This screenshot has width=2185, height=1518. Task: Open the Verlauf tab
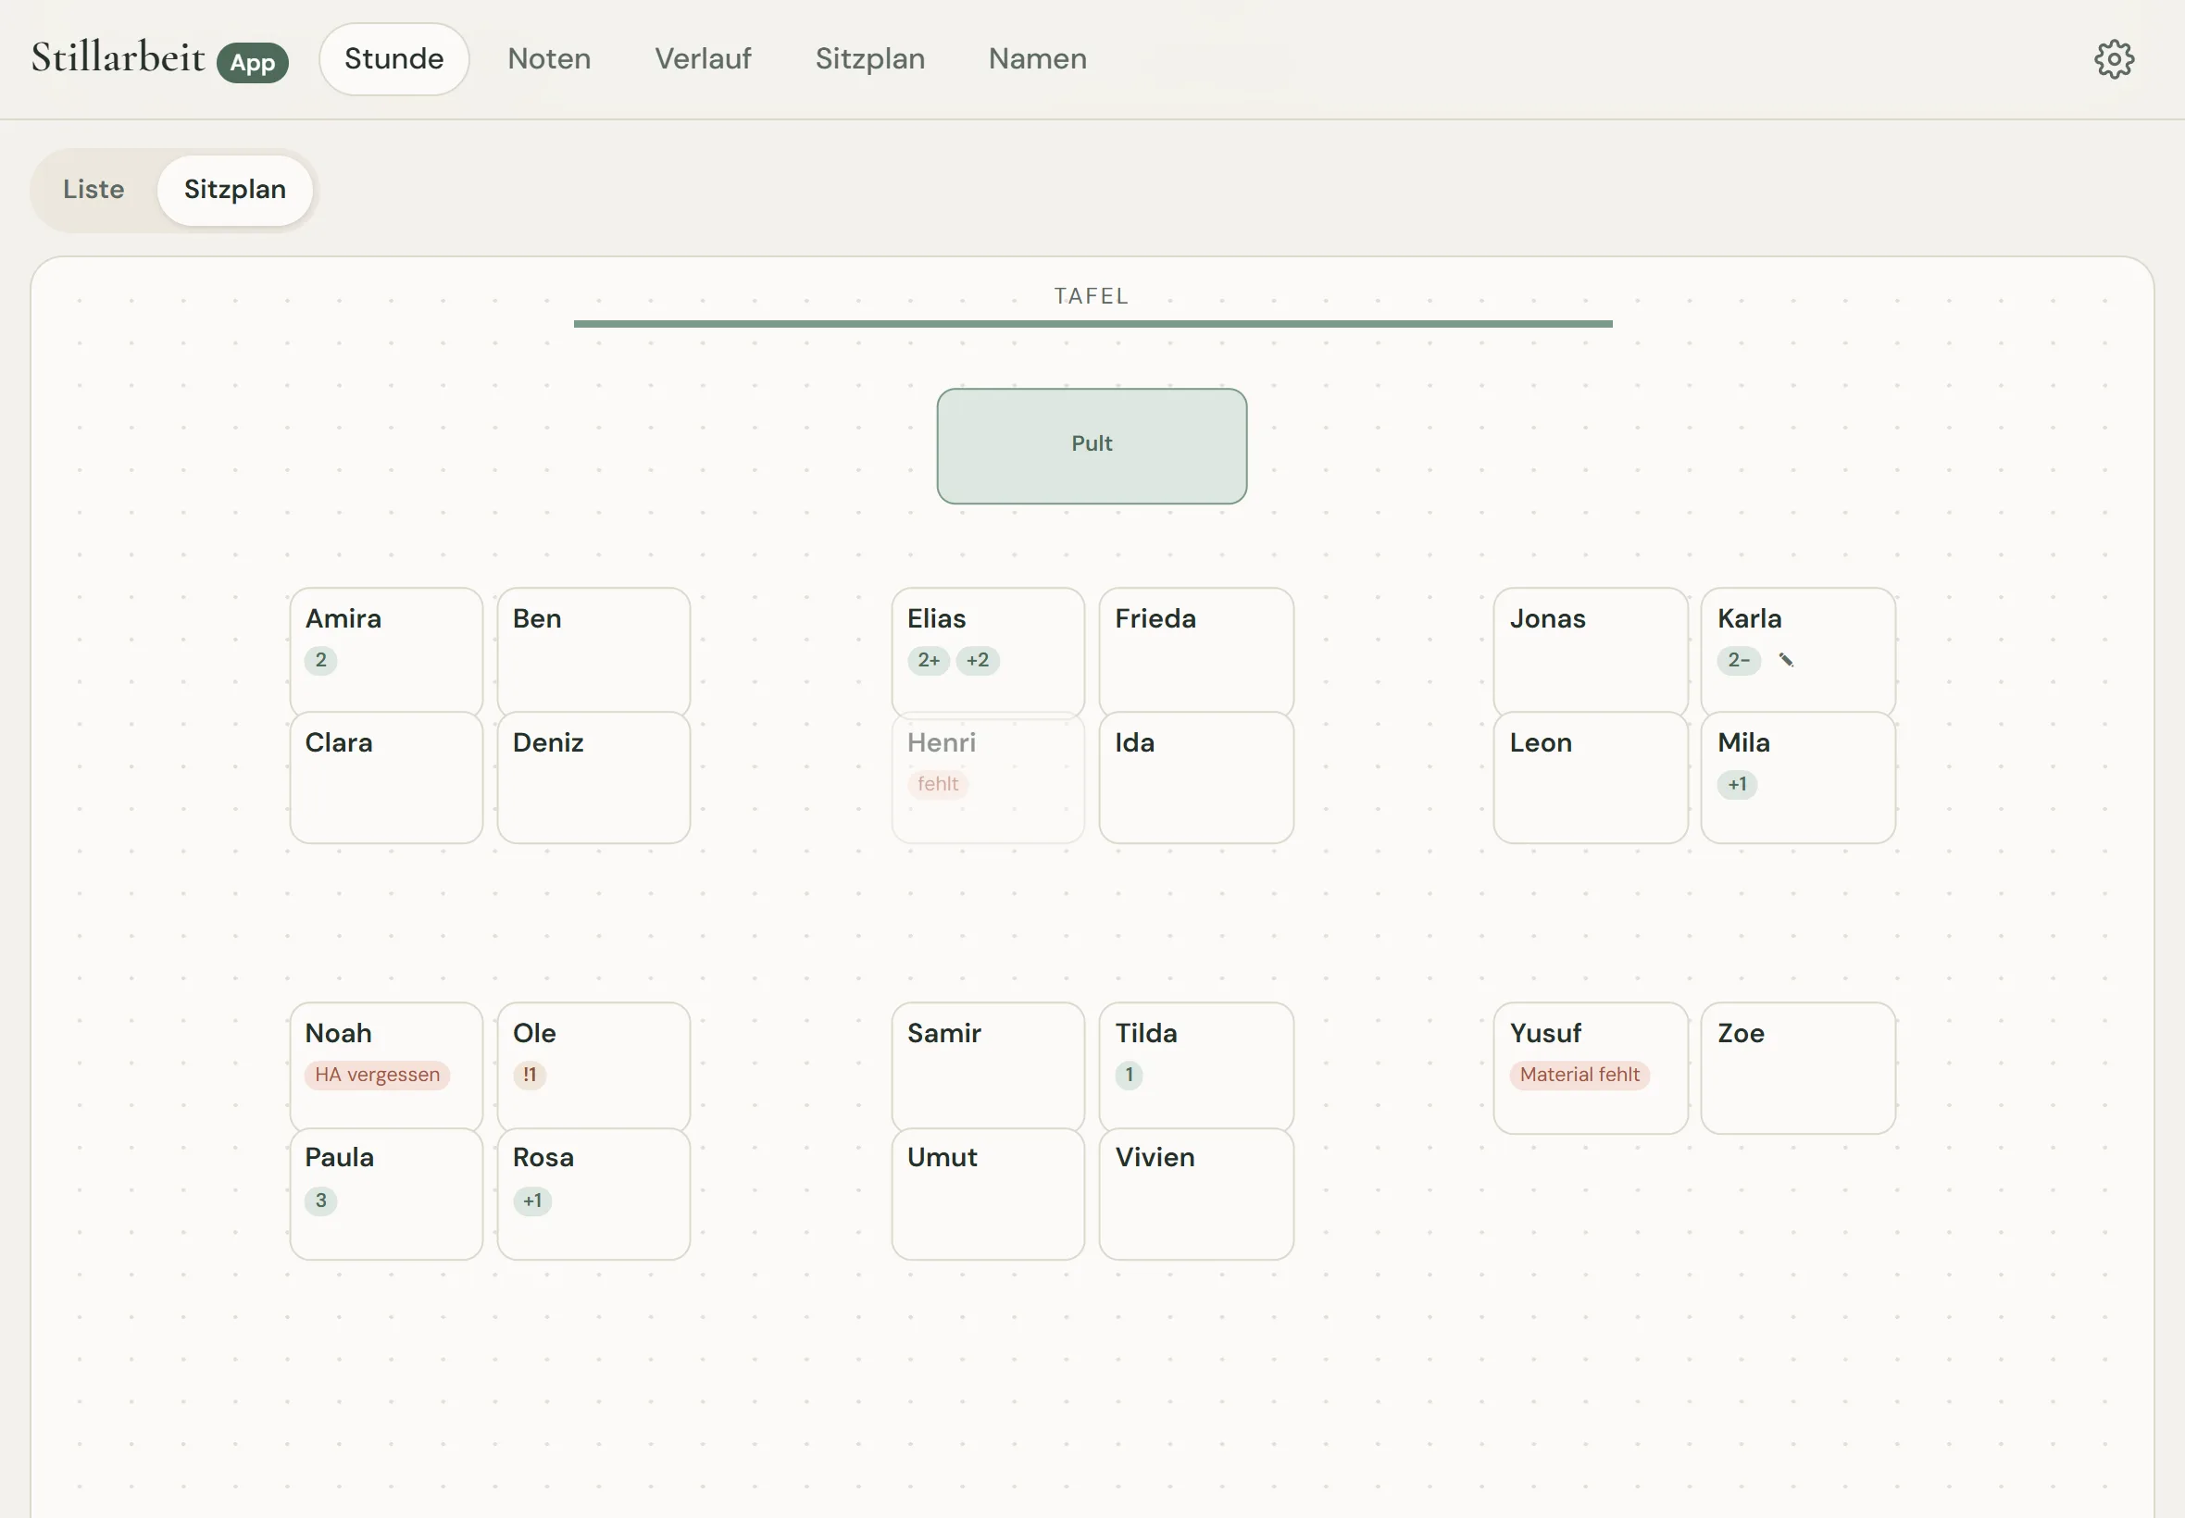click(703, 59)
